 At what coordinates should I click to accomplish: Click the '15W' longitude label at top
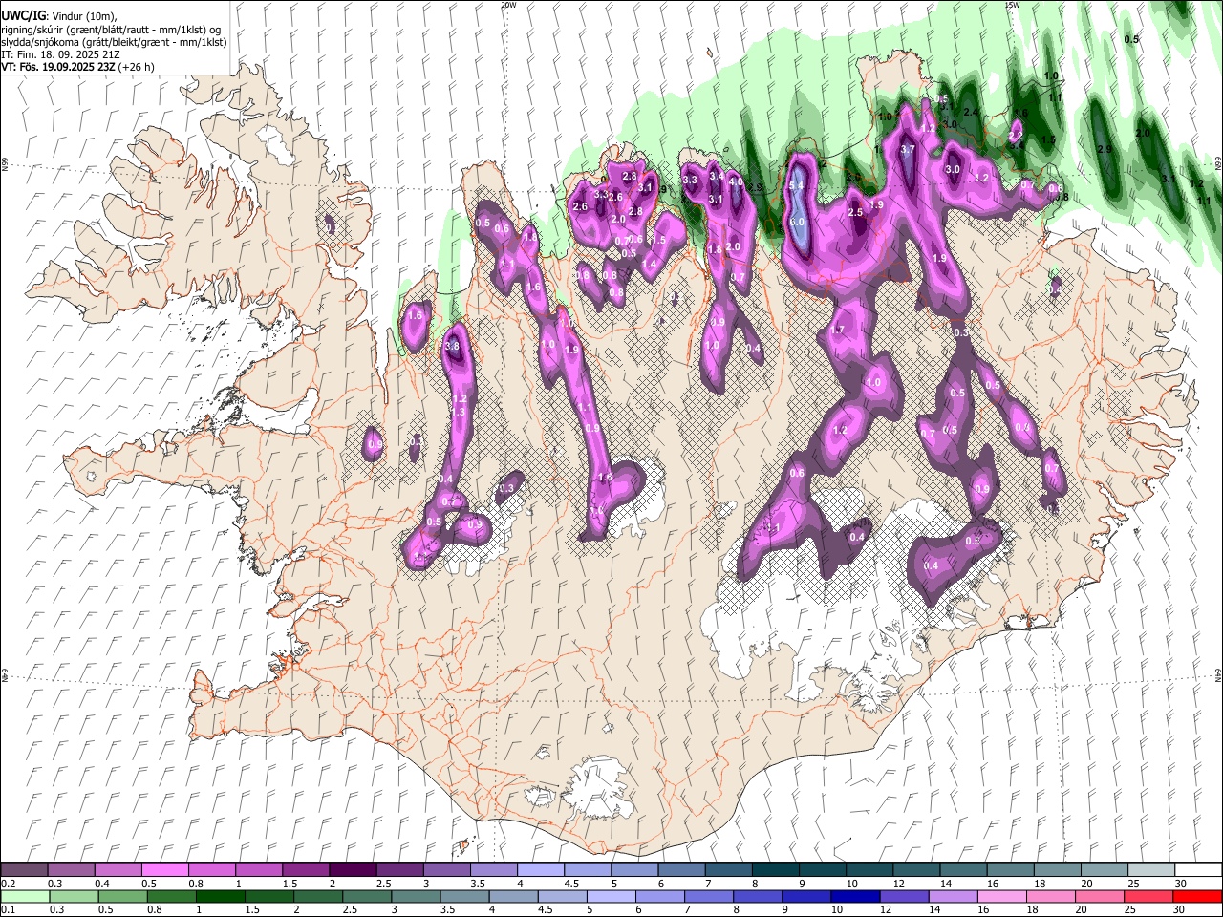coord(1011,5)
